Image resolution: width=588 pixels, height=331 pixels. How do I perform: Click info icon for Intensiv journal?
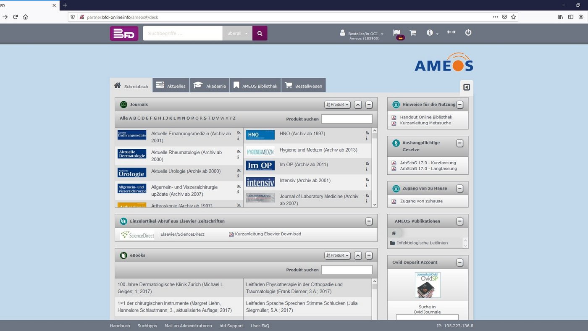(367, 185)
